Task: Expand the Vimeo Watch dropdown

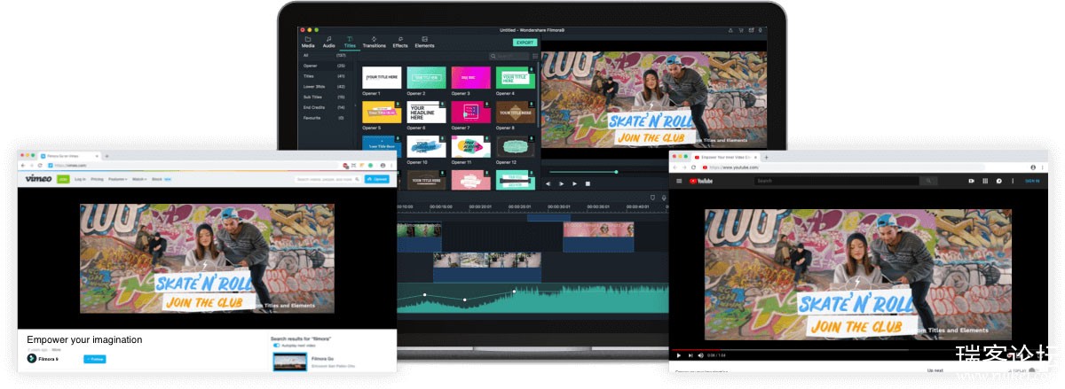Action: pyautogui.click(x=140, y=179)
